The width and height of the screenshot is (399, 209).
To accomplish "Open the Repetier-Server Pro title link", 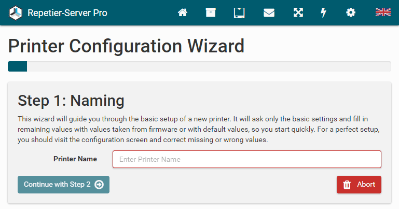I will (x=67, y=13).
